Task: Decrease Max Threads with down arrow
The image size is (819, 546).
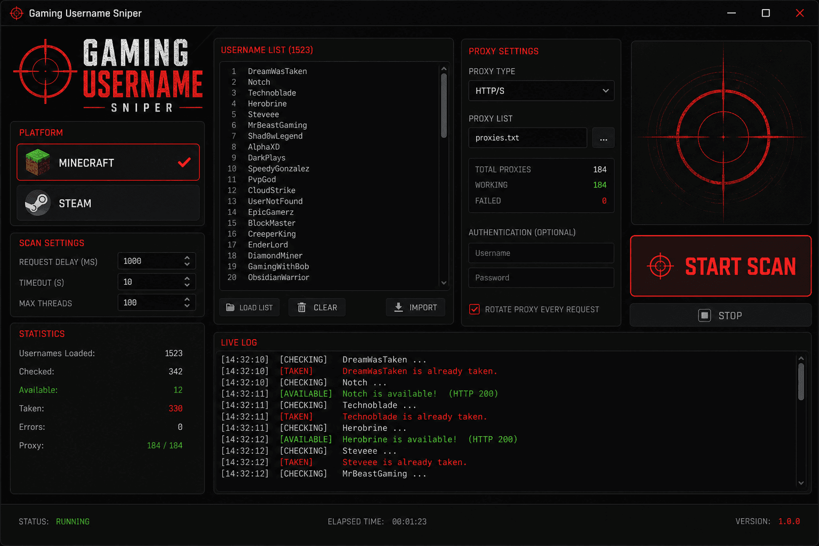Action: 187,306
